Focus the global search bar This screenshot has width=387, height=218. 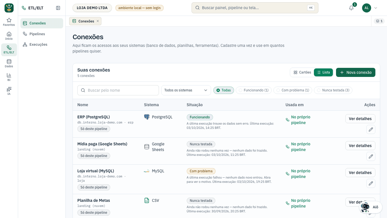255,8
